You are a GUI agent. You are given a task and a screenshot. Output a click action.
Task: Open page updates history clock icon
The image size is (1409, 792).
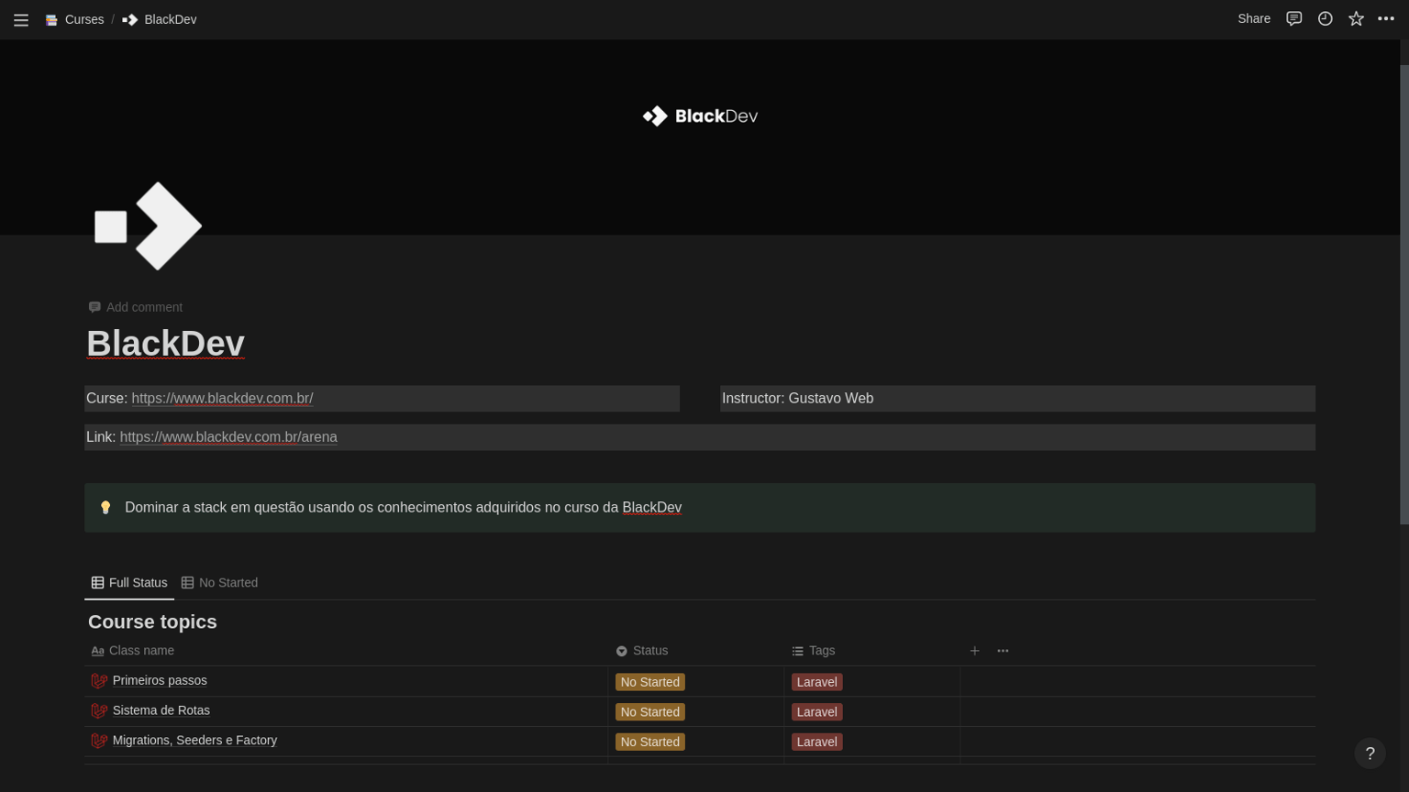[1325, 18]
